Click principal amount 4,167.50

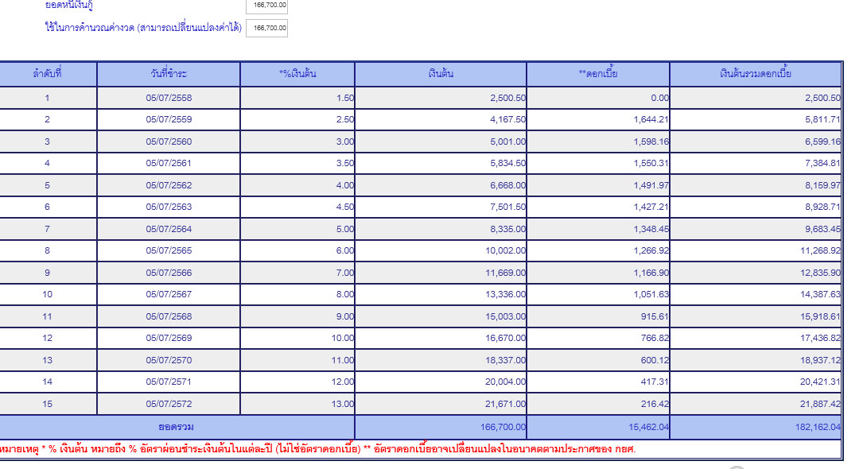(507, 119)
